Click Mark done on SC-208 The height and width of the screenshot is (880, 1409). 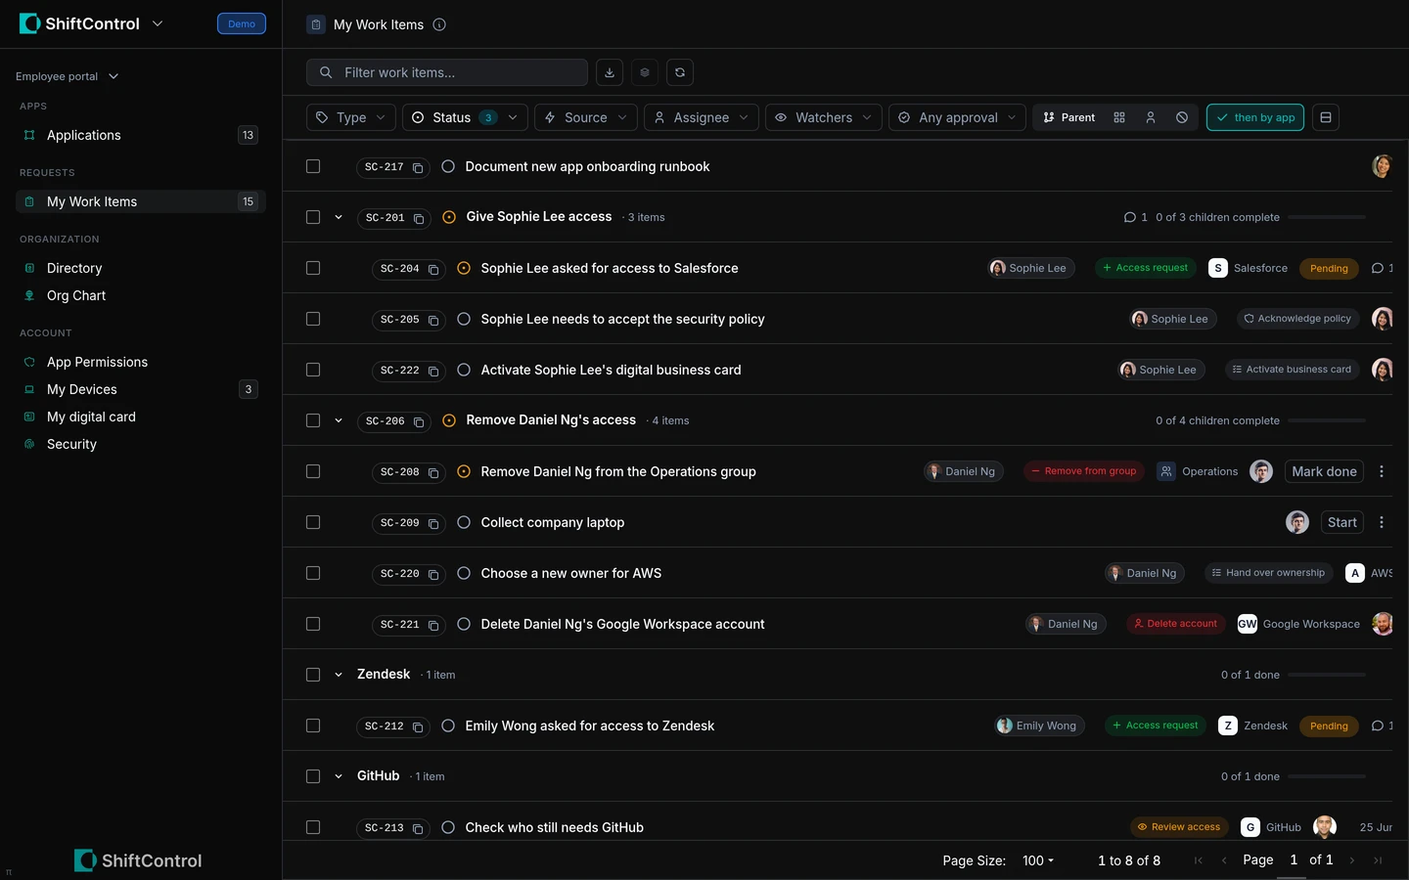pos(1324,471)
